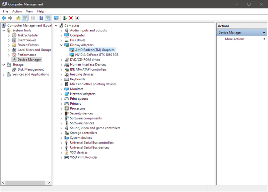Click the NVIDIA GeForce adapter icon
Viewport: 268px width, 192px height.
(72, 55)
